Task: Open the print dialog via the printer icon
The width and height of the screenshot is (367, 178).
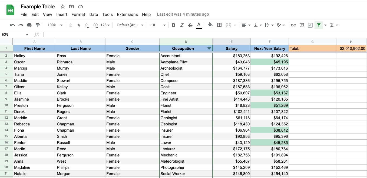Action: tap(29, 25)
